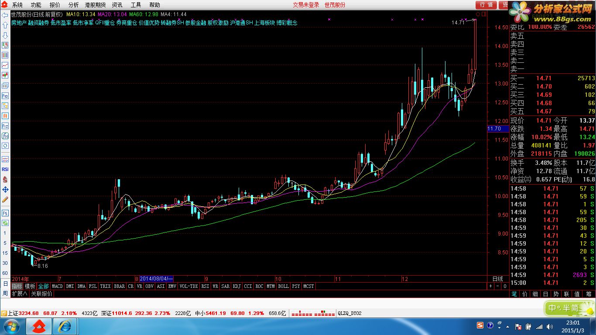Image resolution: width=596 pixels, height=335 pixels.
Task: Click the RSI indicator sidebar icon
Action: click(x=5, y=169)
